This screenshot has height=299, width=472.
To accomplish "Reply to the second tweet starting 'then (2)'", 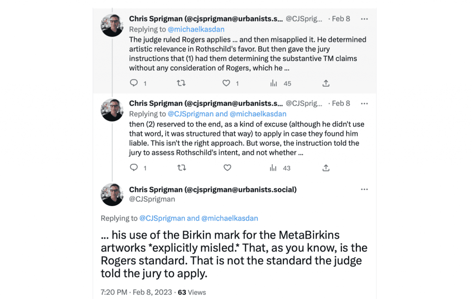I will (134, 167).
